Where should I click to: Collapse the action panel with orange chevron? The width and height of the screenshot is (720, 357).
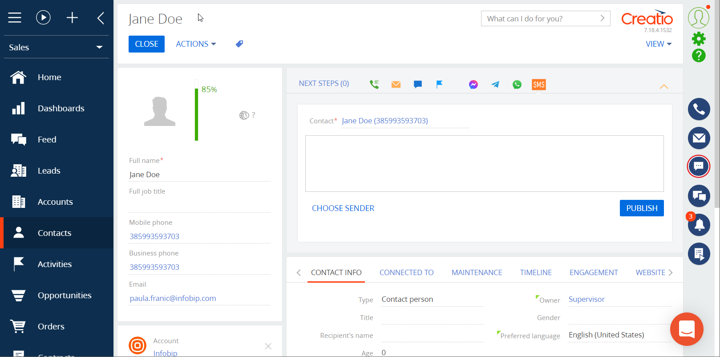pos(663,86)
